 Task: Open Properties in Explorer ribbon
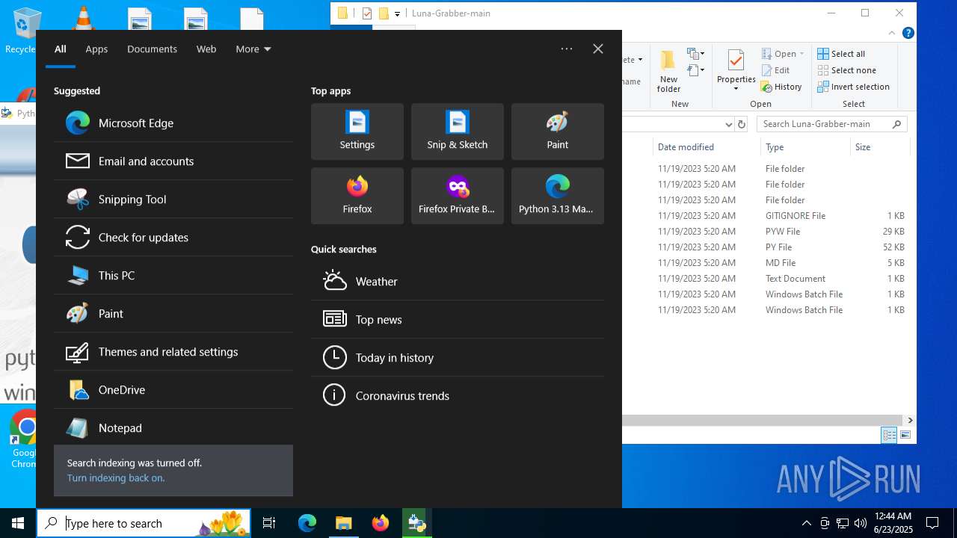tap(736, 72)
